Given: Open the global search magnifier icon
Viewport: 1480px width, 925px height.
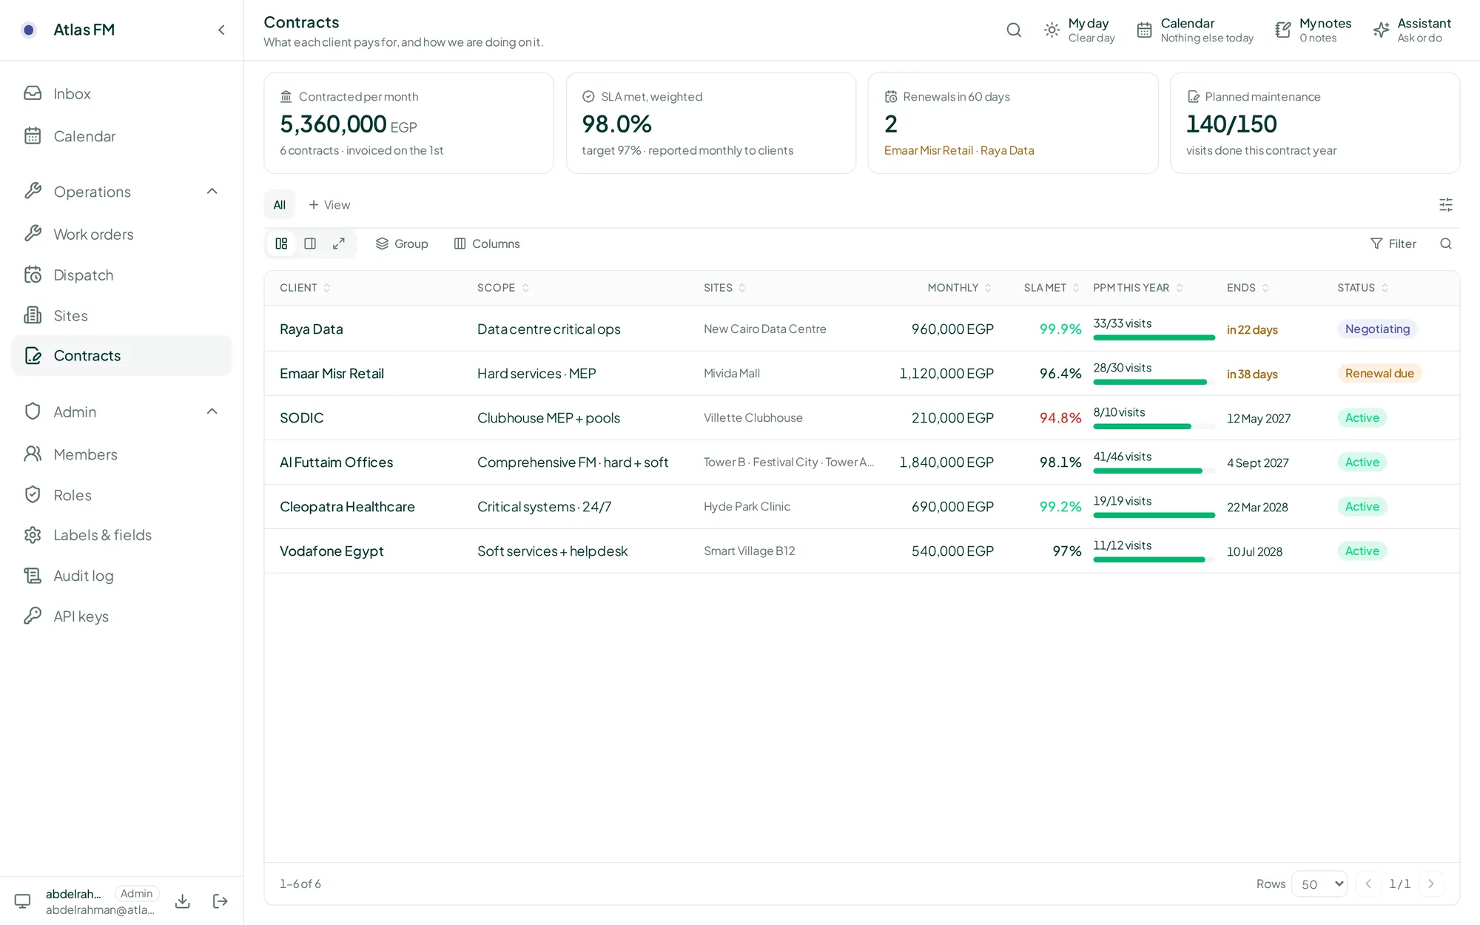Looking at the screenshot, I should tap(1014, 30).
